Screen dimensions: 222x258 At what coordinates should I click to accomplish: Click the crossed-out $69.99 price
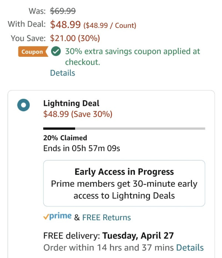coord(63,11)
